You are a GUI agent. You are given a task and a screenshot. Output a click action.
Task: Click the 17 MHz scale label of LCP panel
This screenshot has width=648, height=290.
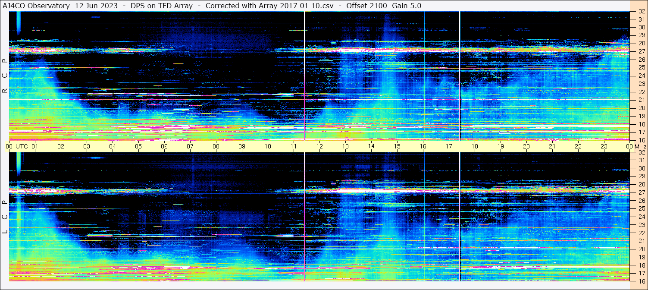pos(641,273)
